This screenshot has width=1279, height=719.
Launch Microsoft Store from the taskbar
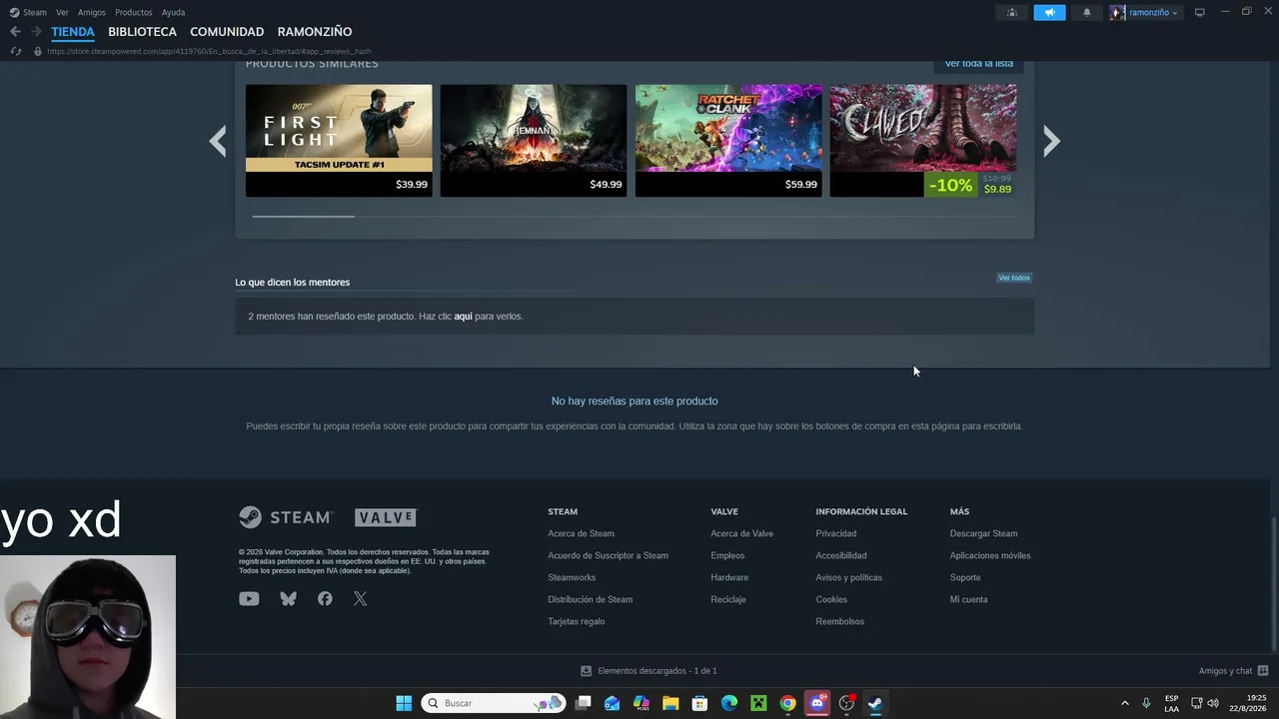tap(699, 703)
